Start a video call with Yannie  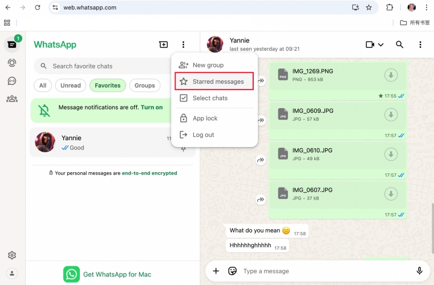pos(370,44)
